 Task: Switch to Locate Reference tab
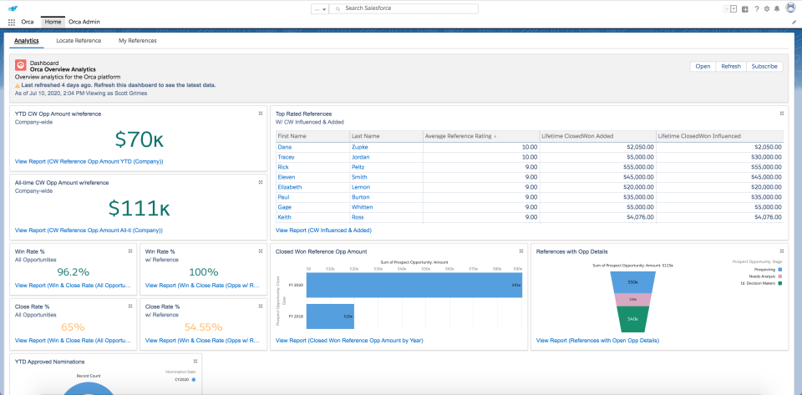click(79, 40)
